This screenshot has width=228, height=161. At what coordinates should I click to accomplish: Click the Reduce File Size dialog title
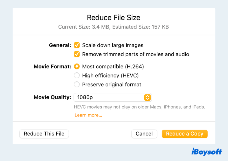coord(113,18)
